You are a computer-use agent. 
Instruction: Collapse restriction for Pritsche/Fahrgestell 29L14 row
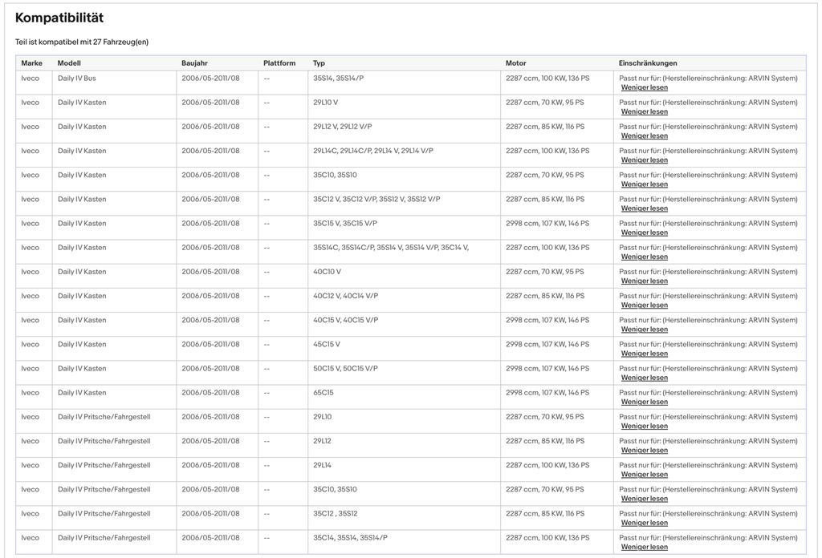(645, 475)
